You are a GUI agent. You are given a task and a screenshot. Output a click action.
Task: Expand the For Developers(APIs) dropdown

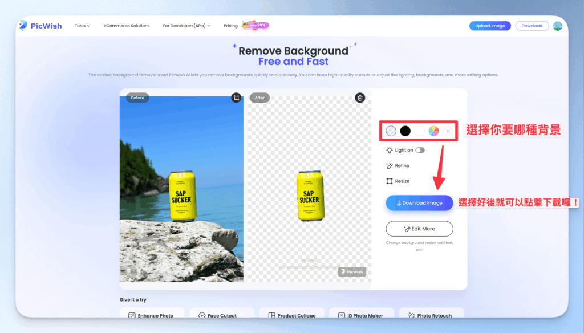(x=185, y=26)
